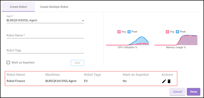204x98 pixels.
Task: Click the Done button
Action: pos(193,92)
